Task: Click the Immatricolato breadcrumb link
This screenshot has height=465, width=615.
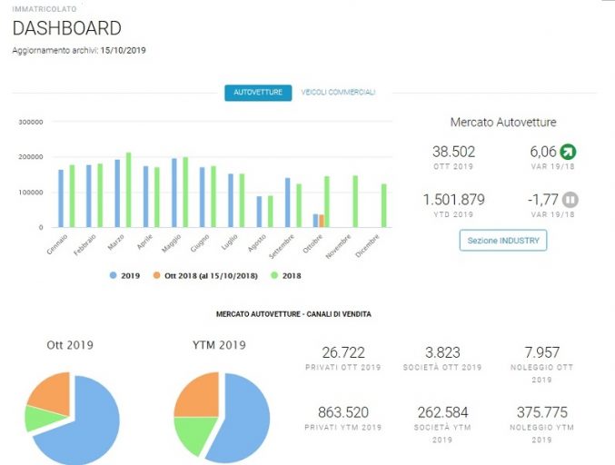Action: click(x=45, y=8)
